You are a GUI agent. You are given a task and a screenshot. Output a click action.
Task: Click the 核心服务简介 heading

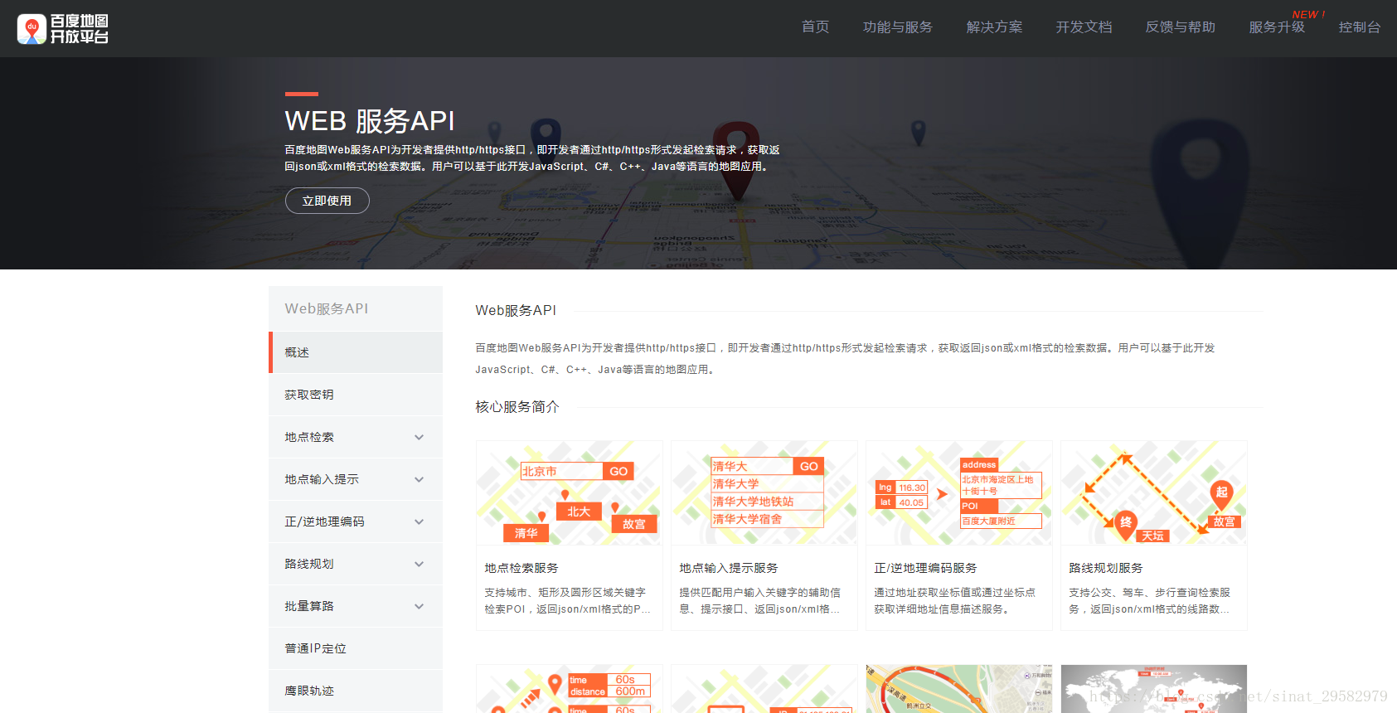pyautogui.click(x=517, y=407)
